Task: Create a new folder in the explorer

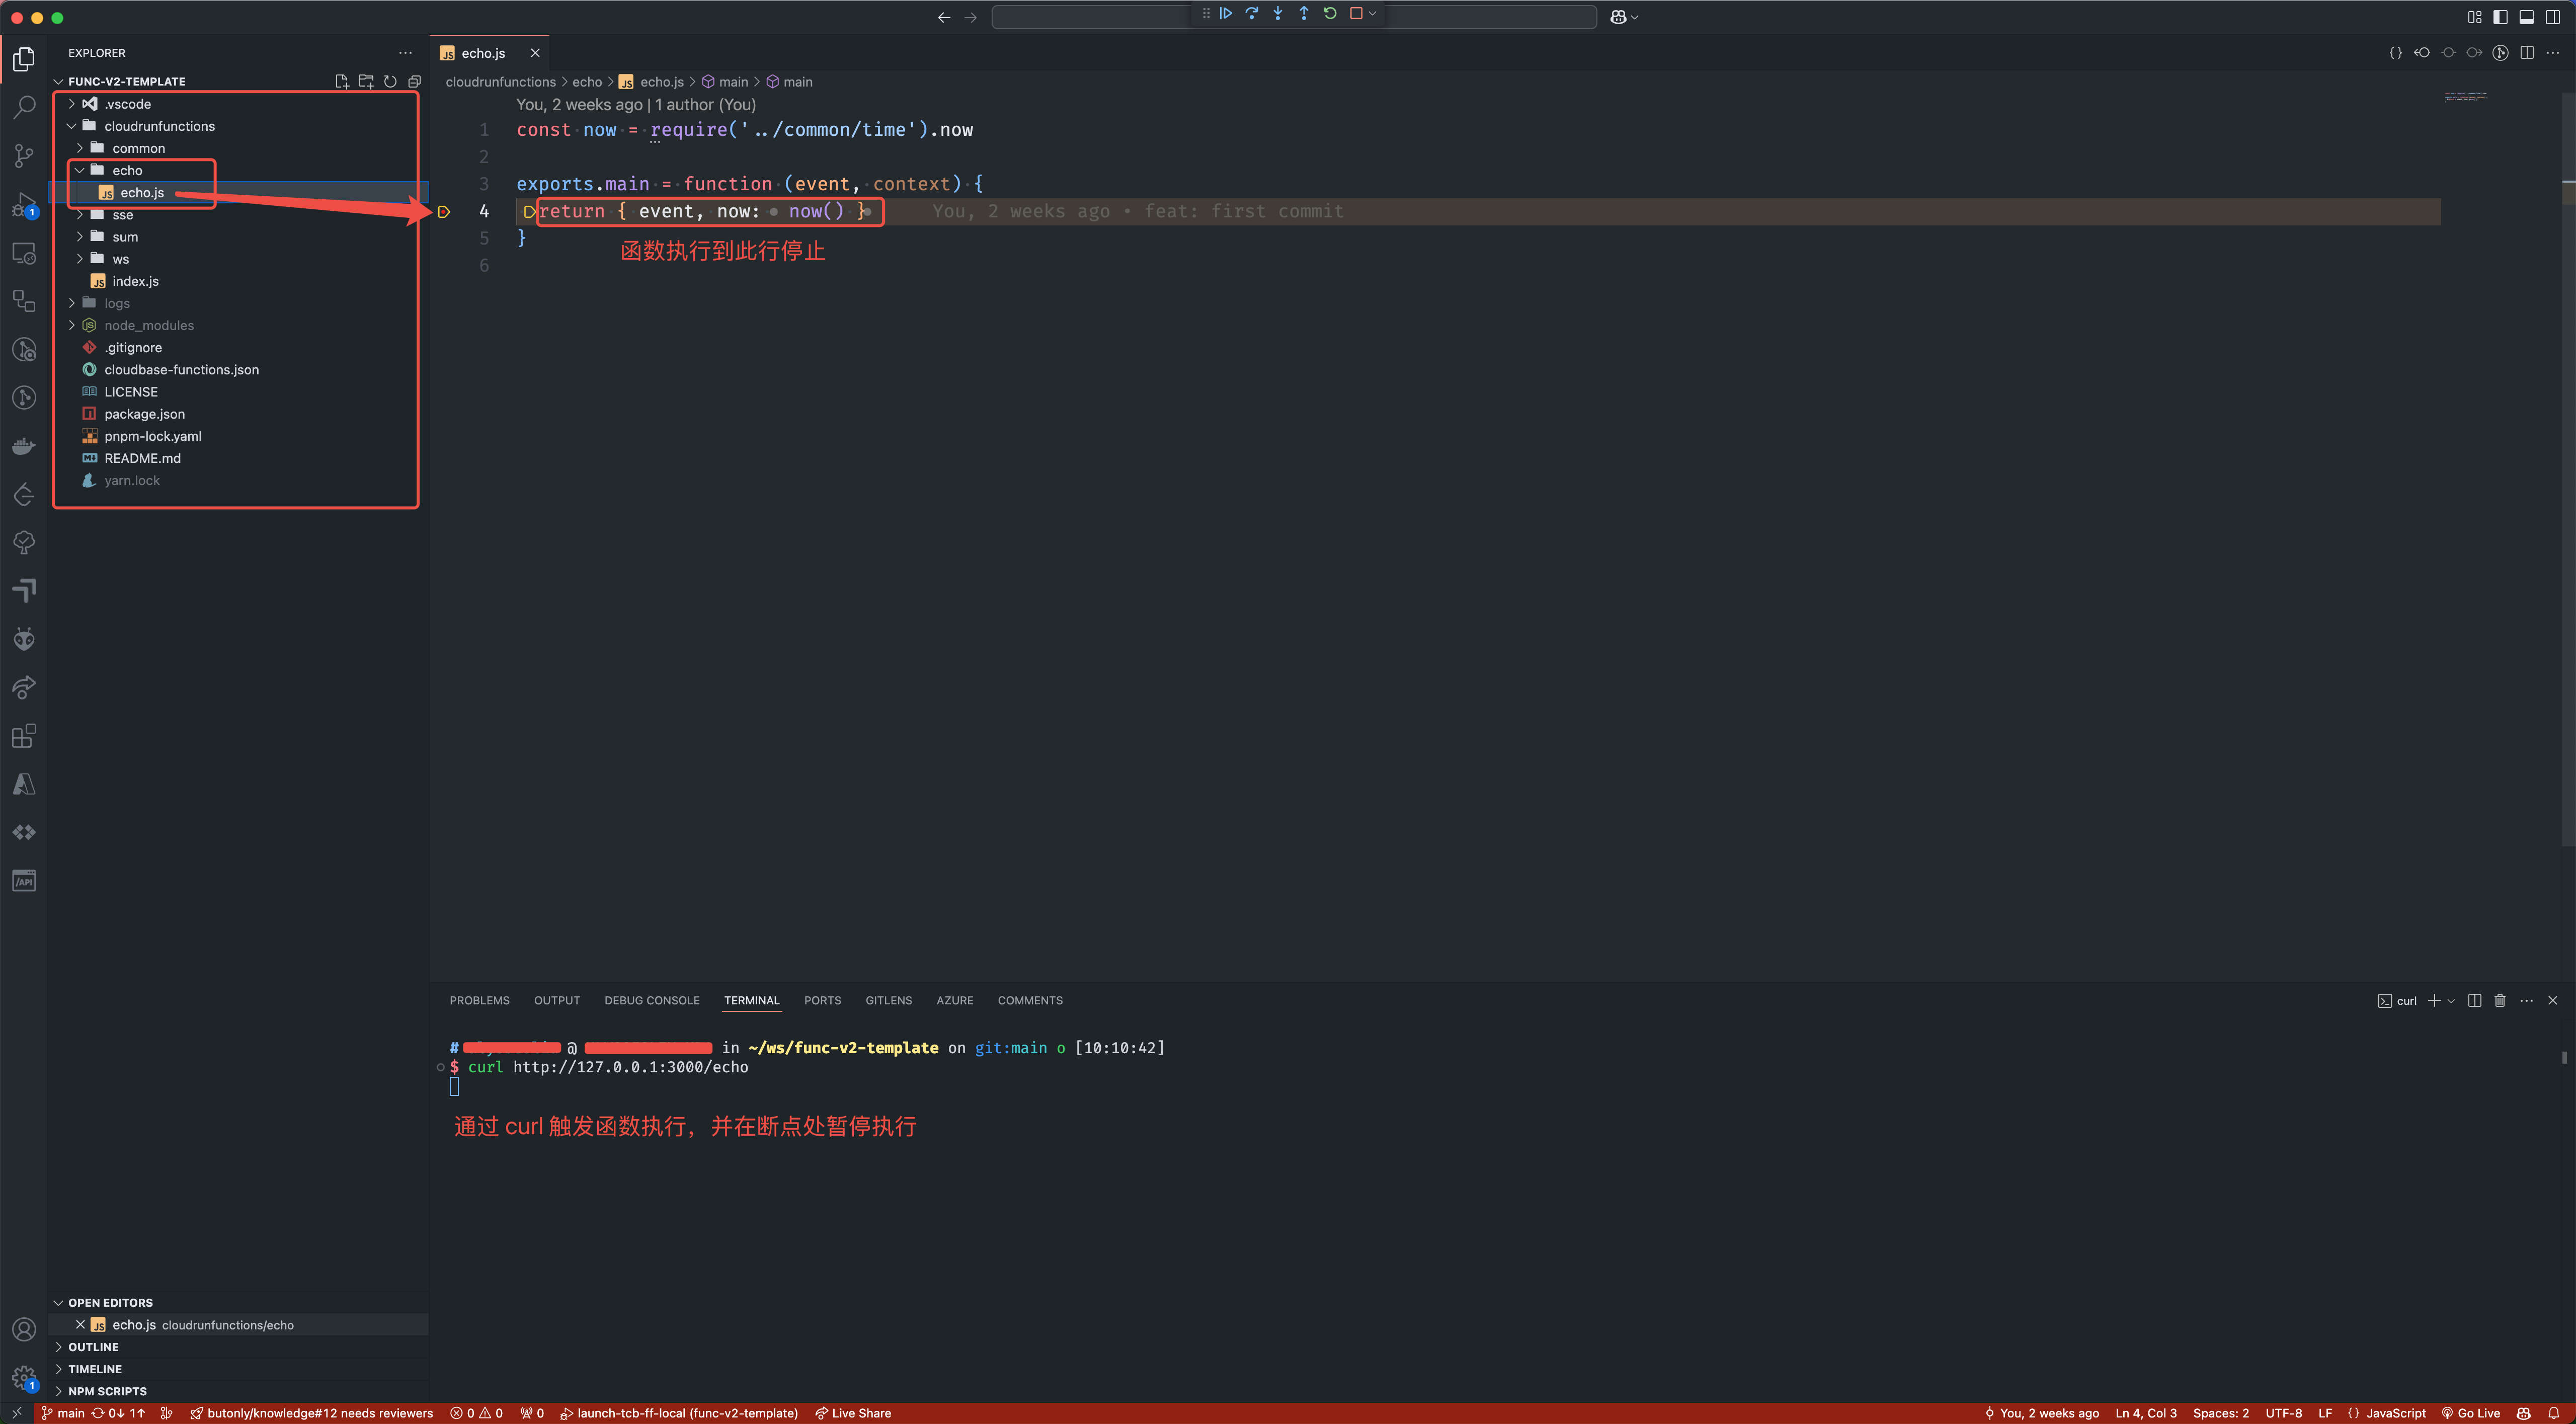Action: (x=366, y=81)
